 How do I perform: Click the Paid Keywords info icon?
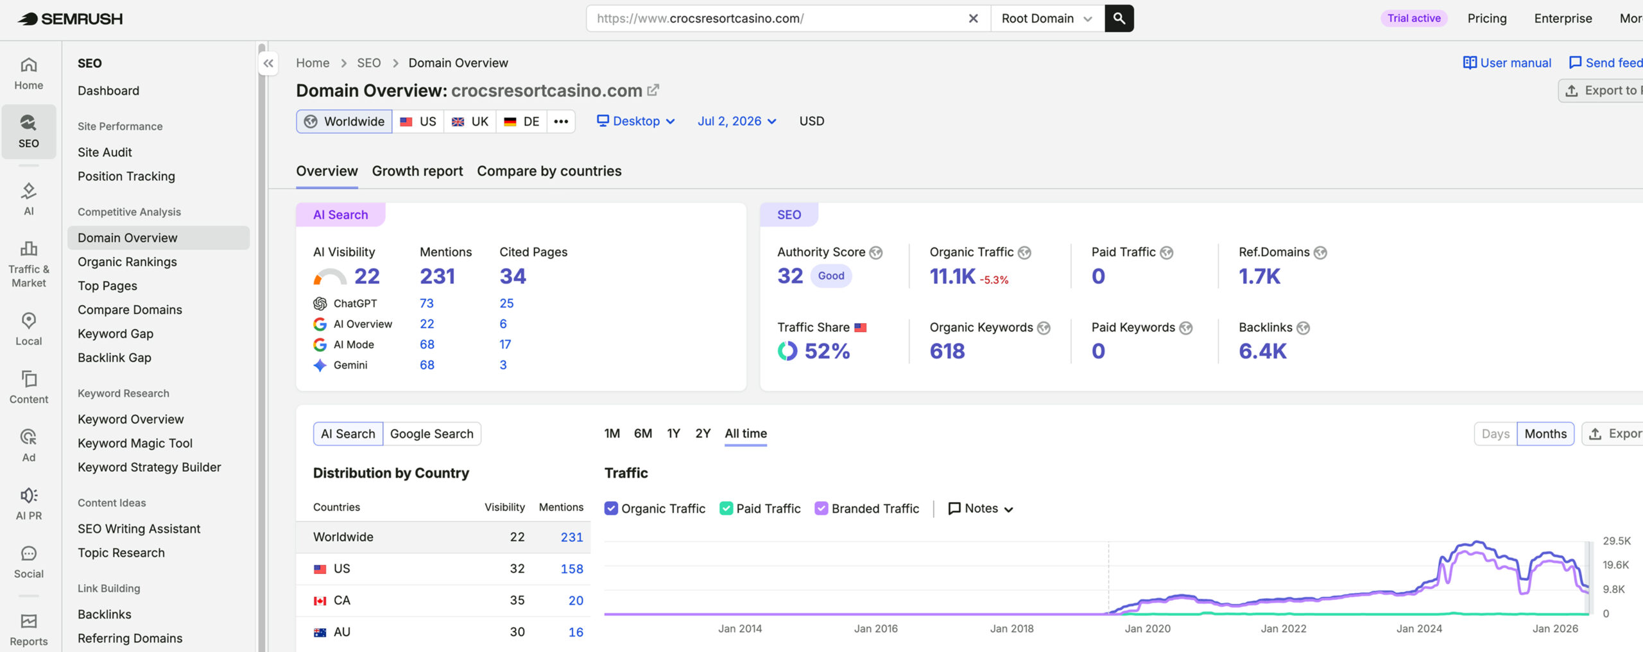(1186, 328)
